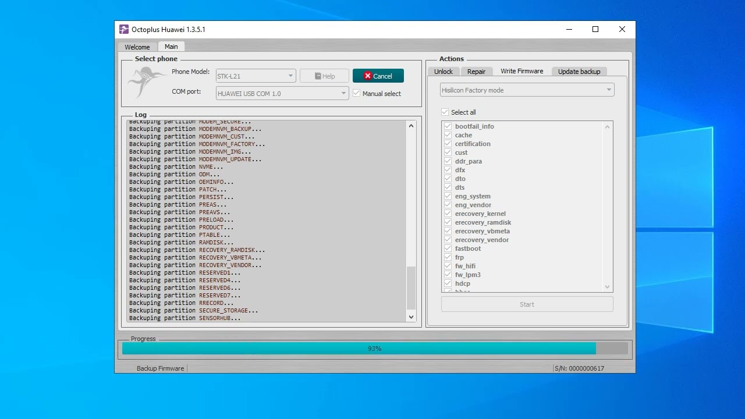The image size is (745, 419).
Task: Click the Log scrollbar down arrow
Action: pos(411,317)
